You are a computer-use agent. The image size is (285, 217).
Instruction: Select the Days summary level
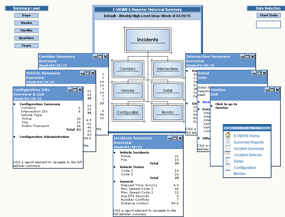tap(26, 15)
